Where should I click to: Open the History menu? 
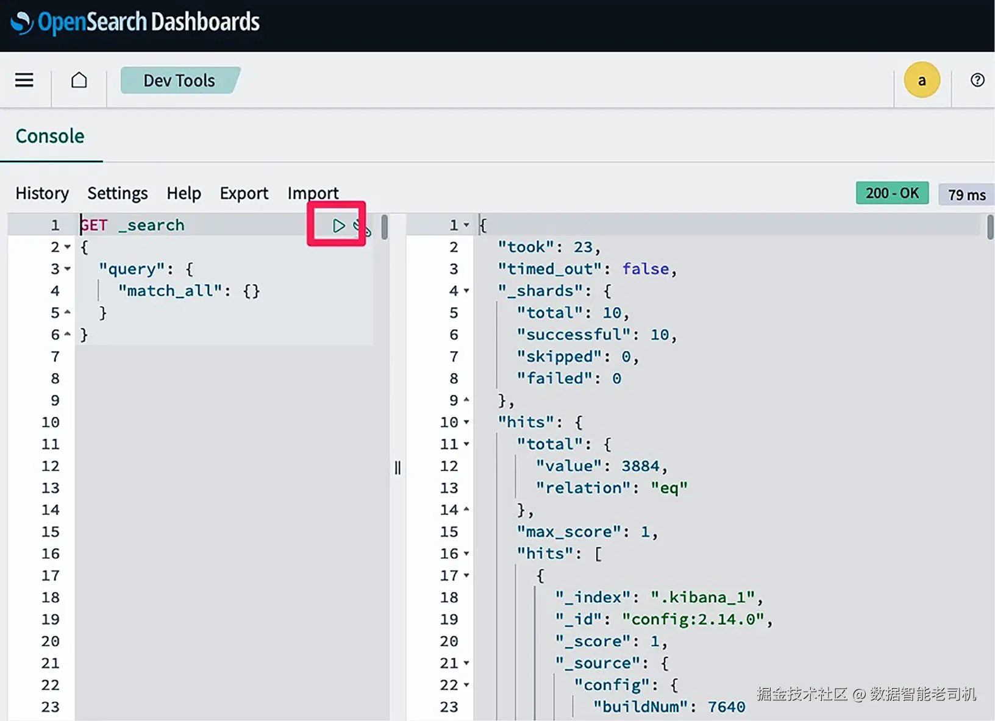pyautogui.click(x=42, y=193)
